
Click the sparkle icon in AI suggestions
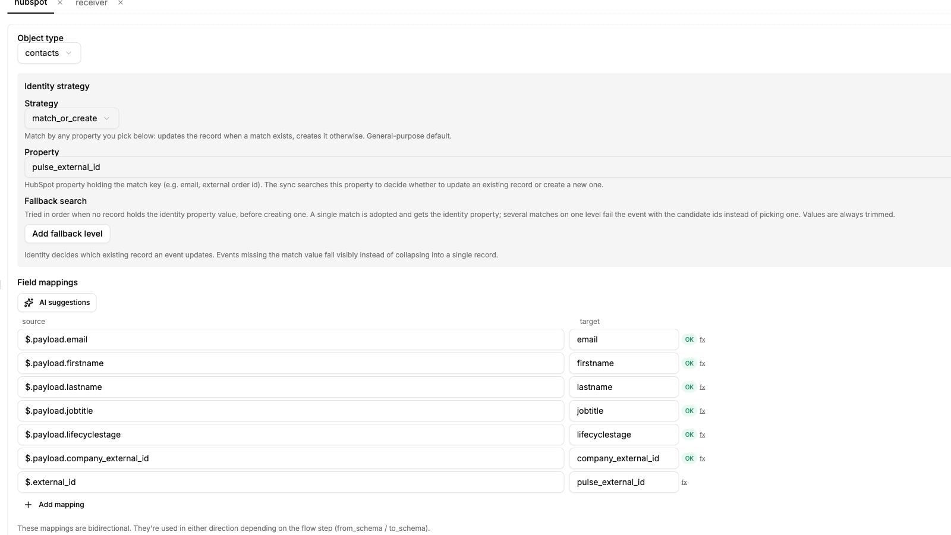29,303
